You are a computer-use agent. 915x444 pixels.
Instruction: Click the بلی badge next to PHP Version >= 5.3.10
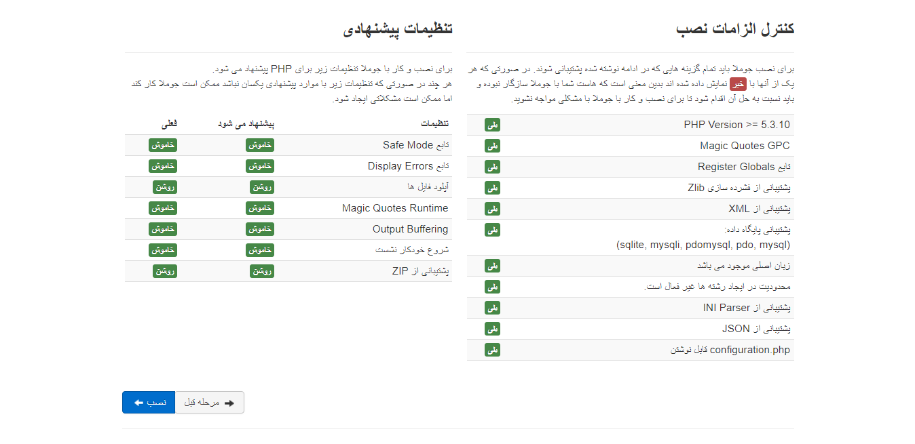click(492, 125)
